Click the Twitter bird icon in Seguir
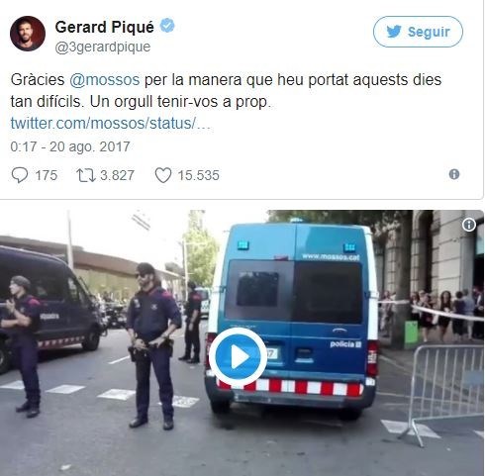The width and height of the screenshot is (485, 476). pyautogui.click(x=394, y=32)
